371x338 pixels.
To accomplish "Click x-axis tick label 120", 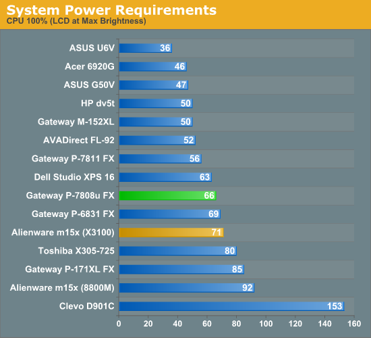I will [x=295, y=324].
